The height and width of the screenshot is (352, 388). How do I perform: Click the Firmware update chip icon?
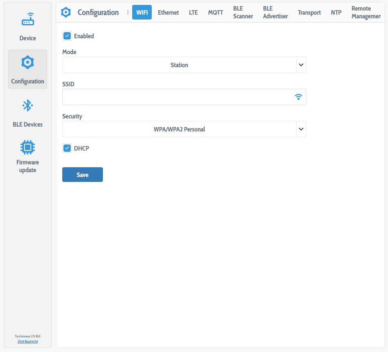coord(27,147)
